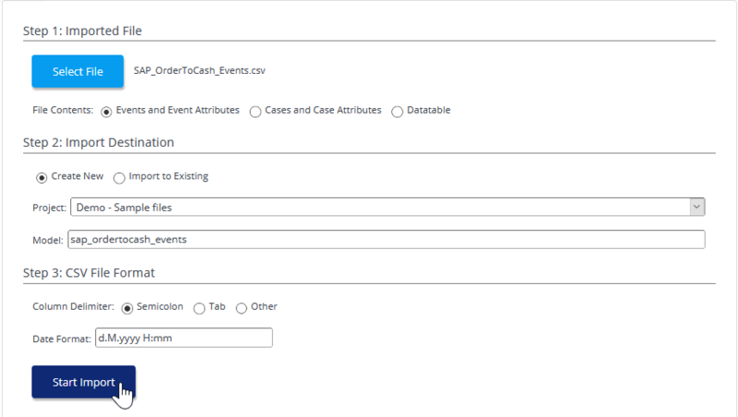Click the SAP_OrderToCash_Events.csv file name

pyautogui.click(x=200, y=70)
